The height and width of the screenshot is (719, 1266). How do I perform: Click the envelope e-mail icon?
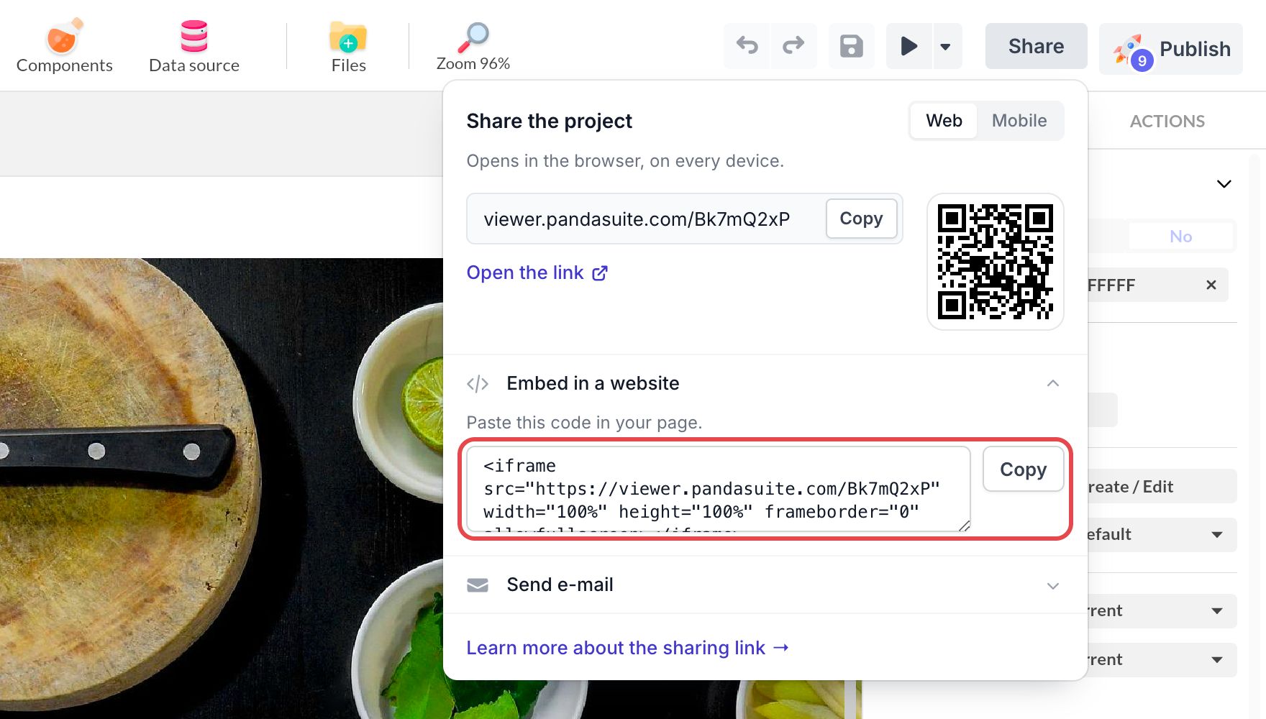(478, 585)
